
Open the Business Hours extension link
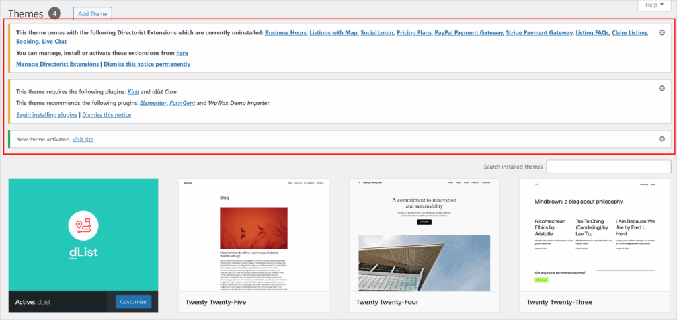pyautogui.click(x=286, y=33)
